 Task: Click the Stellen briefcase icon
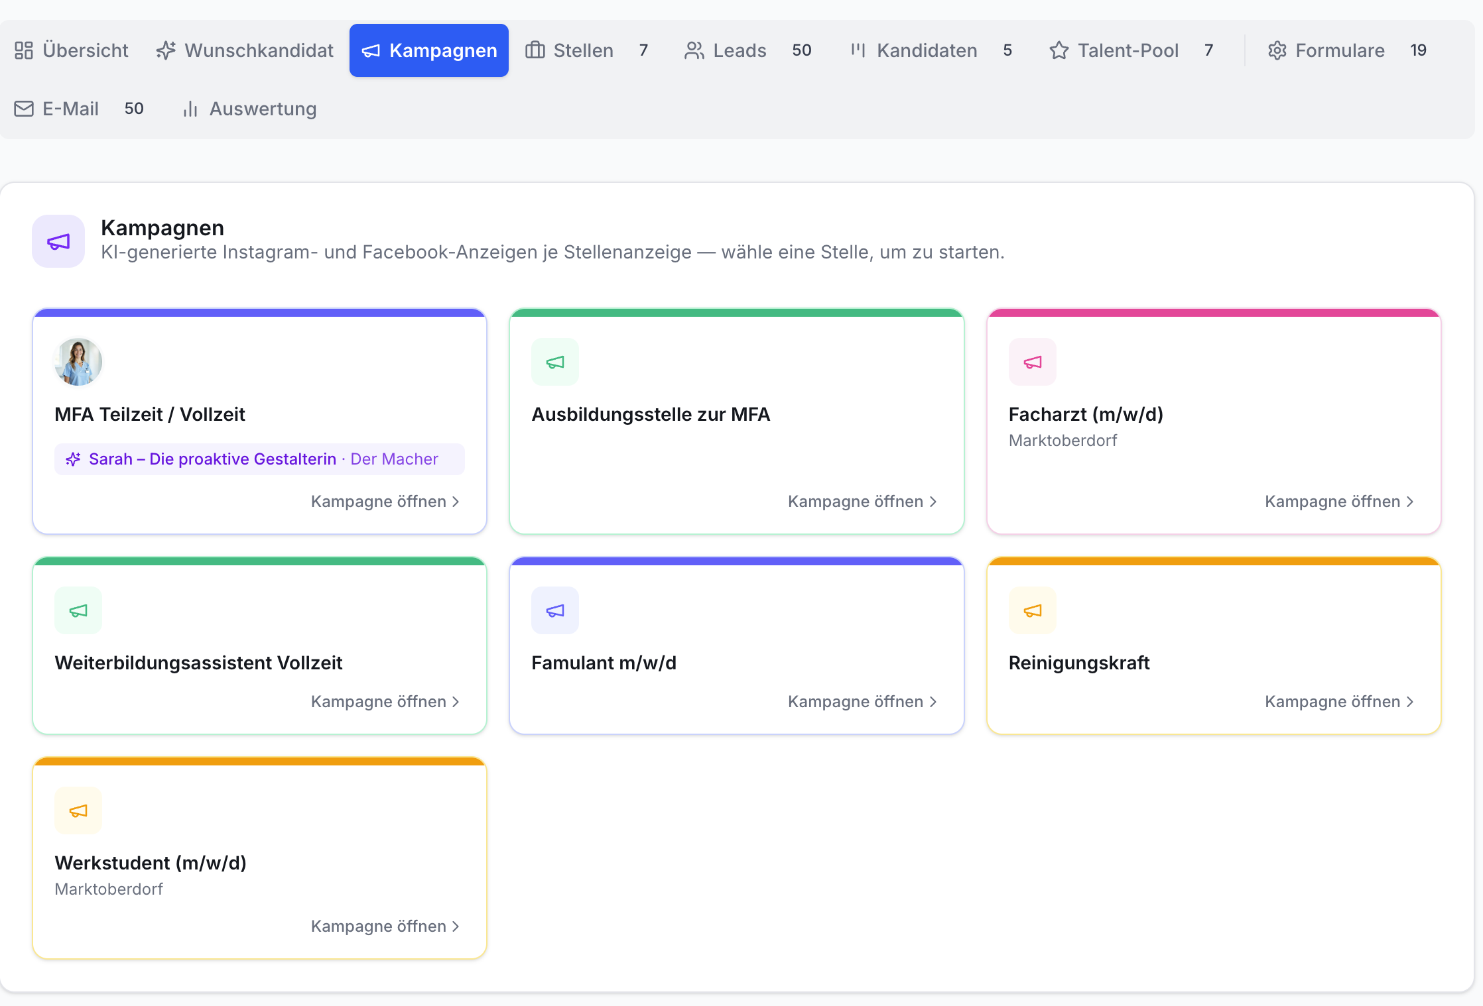535,50
